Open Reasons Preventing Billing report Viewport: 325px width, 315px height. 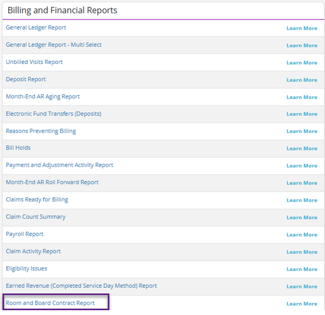[x=41, y=131]
